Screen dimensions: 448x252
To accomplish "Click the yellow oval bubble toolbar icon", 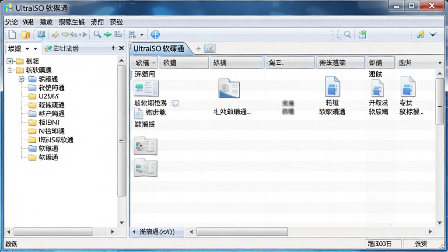I will [65, 35].
